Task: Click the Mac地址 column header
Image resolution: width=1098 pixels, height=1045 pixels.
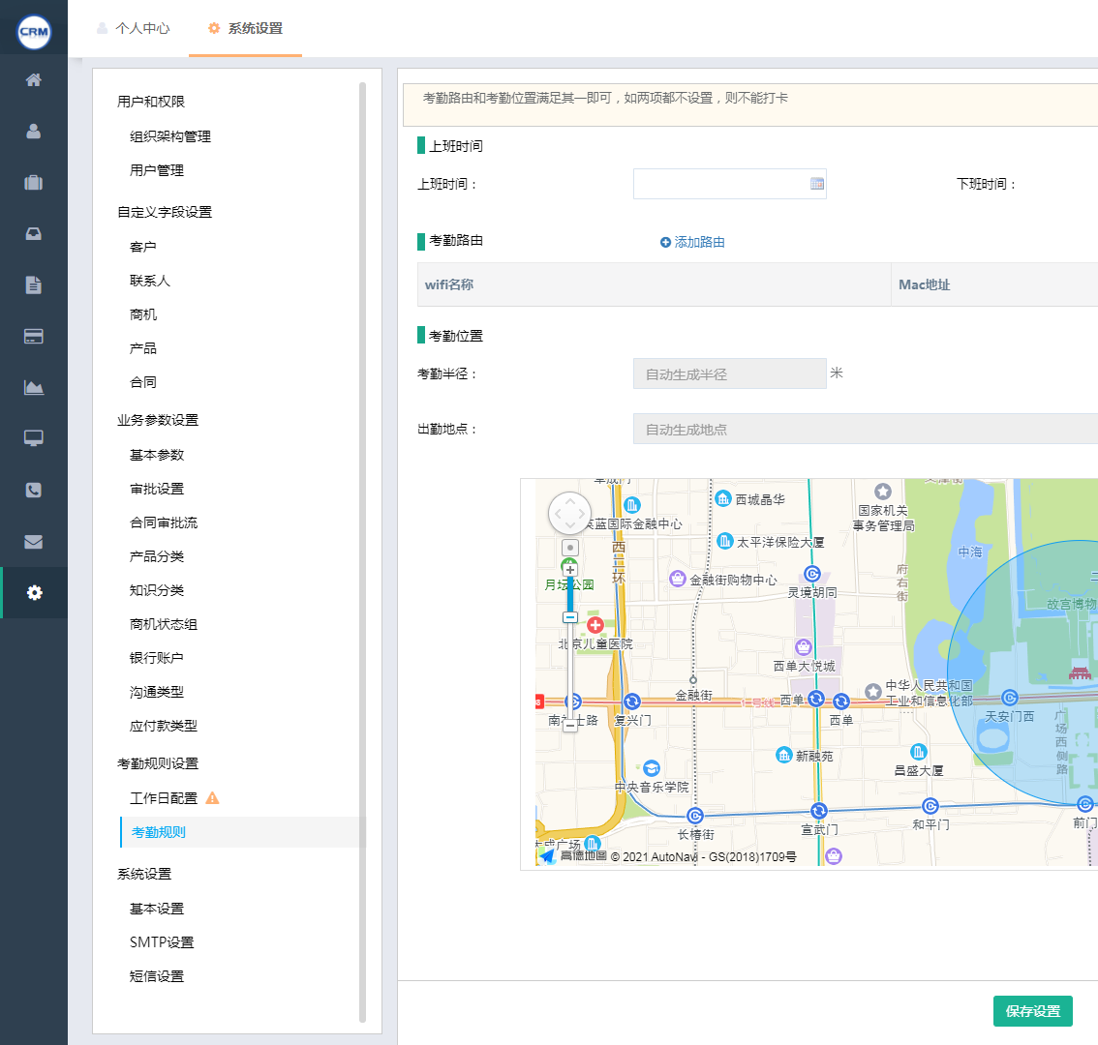Action: (x=994, y=284)
